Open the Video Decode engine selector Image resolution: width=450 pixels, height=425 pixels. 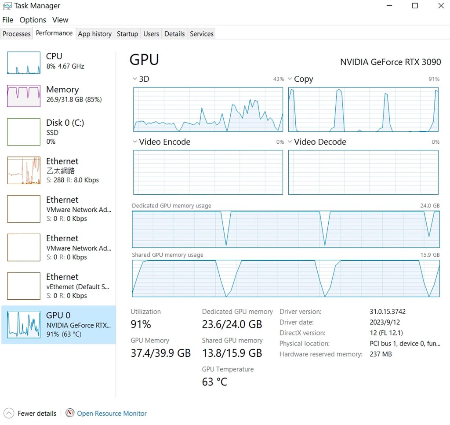click(290, 142)
